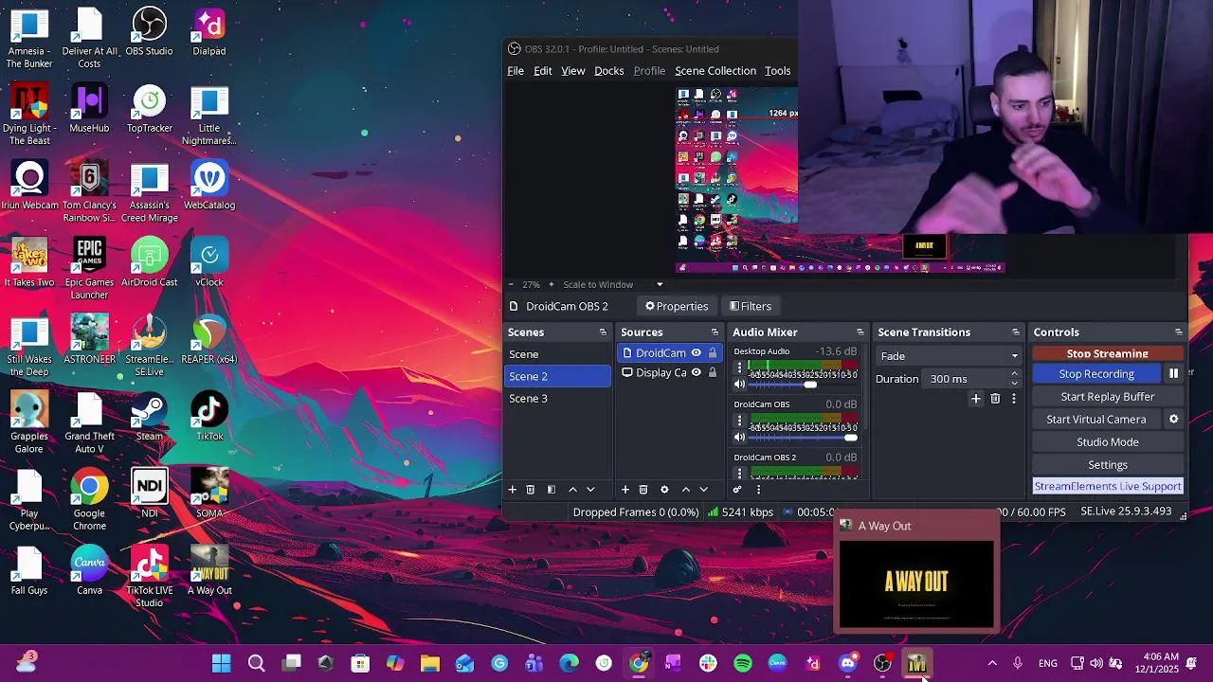Mute DroidCam OBS speaker icon
This screenshot has width=1213, height=682.
(740, 438)
